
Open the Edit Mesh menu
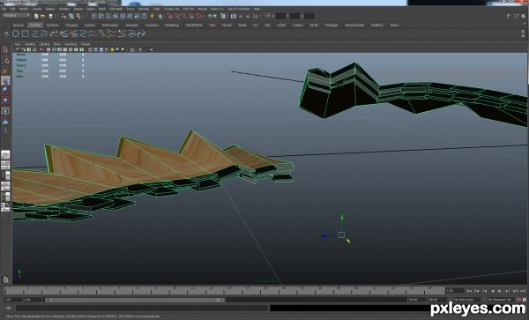tap(115, 9)
